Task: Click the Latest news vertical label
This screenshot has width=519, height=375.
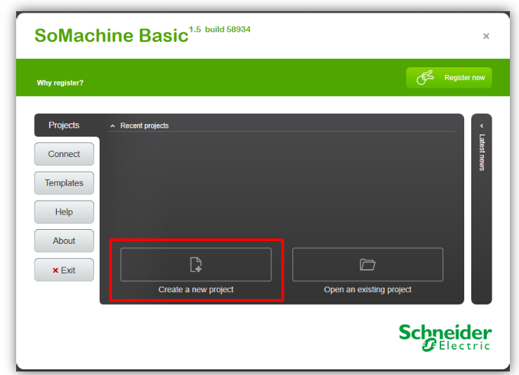Action: [x=482, y=152]
